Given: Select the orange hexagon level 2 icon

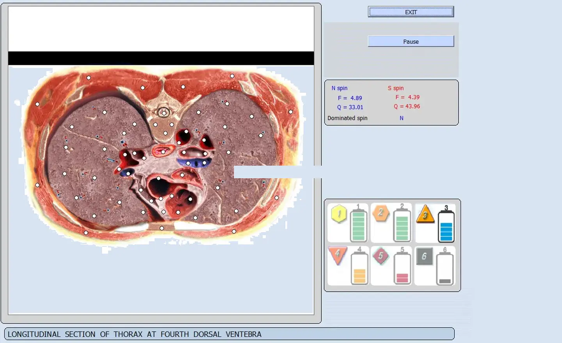Looking at the screenshot, I should [x=381, y=213].
